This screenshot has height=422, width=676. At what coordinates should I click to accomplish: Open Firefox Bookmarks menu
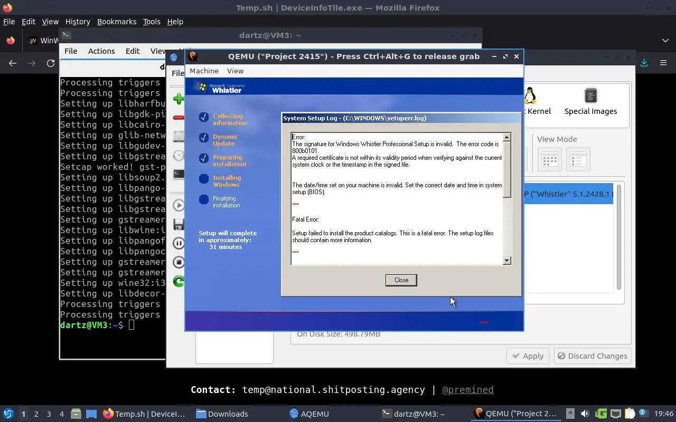point(117,22)
